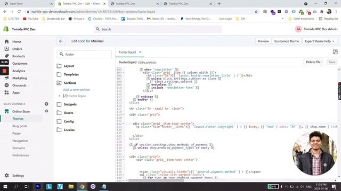Open Analytics section
This screenshot has width=341, height=191.
[x=19, y=71]
